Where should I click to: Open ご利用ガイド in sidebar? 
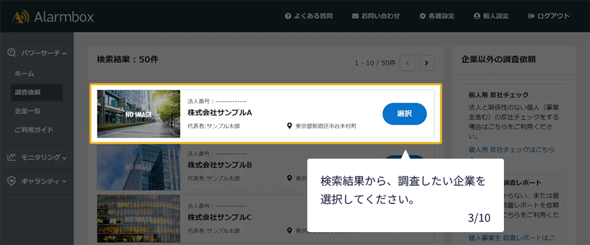point(34,130)
